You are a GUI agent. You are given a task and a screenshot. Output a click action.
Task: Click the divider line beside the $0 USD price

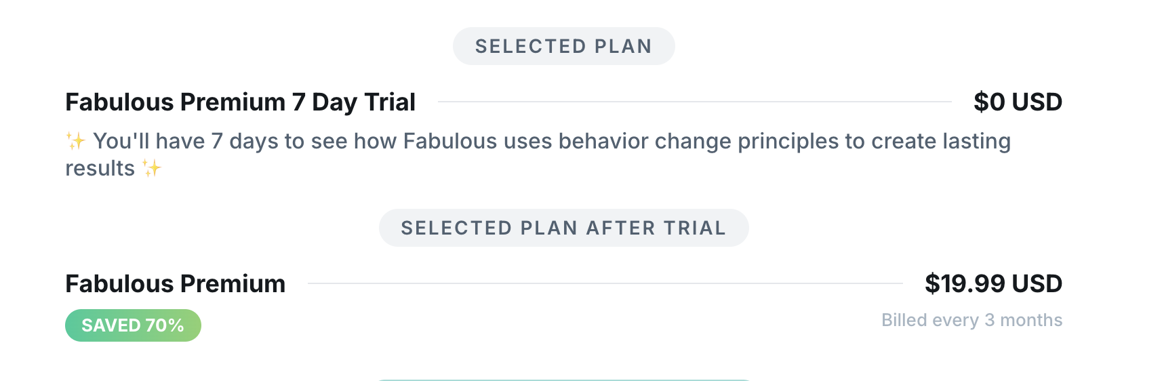694,102
